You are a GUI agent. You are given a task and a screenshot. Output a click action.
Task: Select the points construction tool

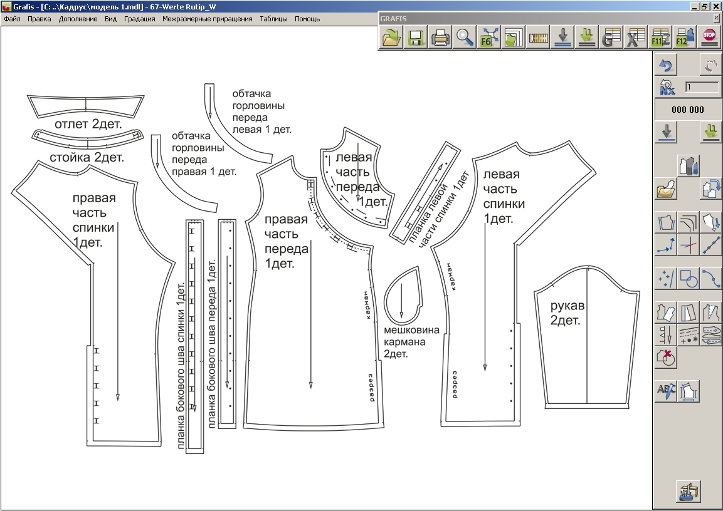(x=666, y=279)
